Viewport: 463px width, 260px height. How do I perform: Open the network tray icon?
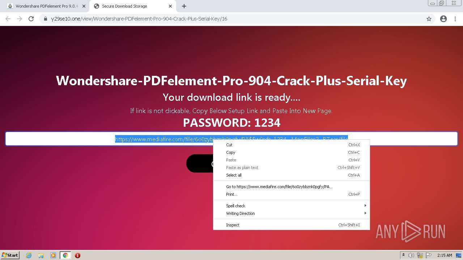(x=420, y=255)
